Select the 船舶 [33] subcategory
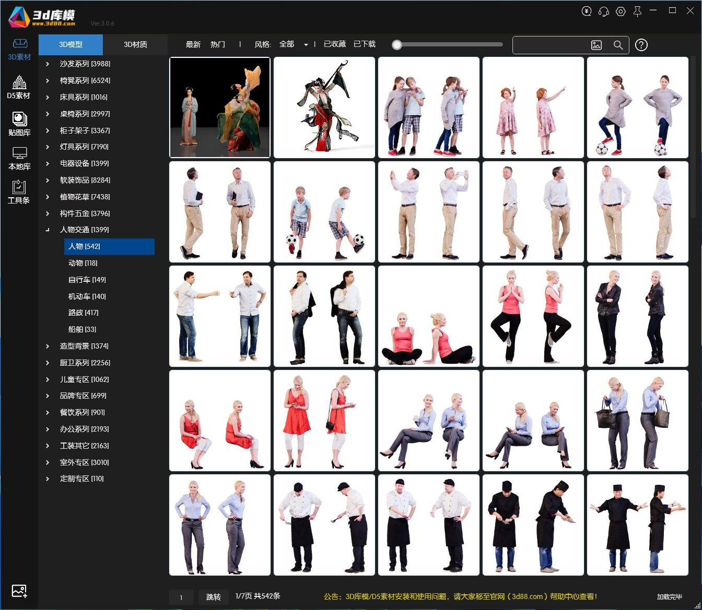Image resolution: width=702 pixels, height=610 pixels. pos(83,330)
